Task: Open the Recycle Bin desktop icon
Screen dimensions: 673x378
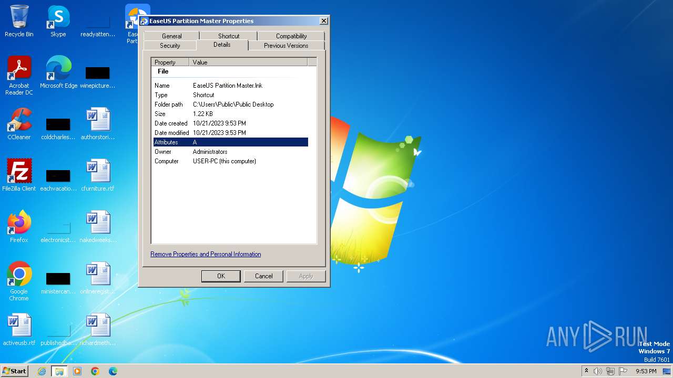Action: click(19, 21)
